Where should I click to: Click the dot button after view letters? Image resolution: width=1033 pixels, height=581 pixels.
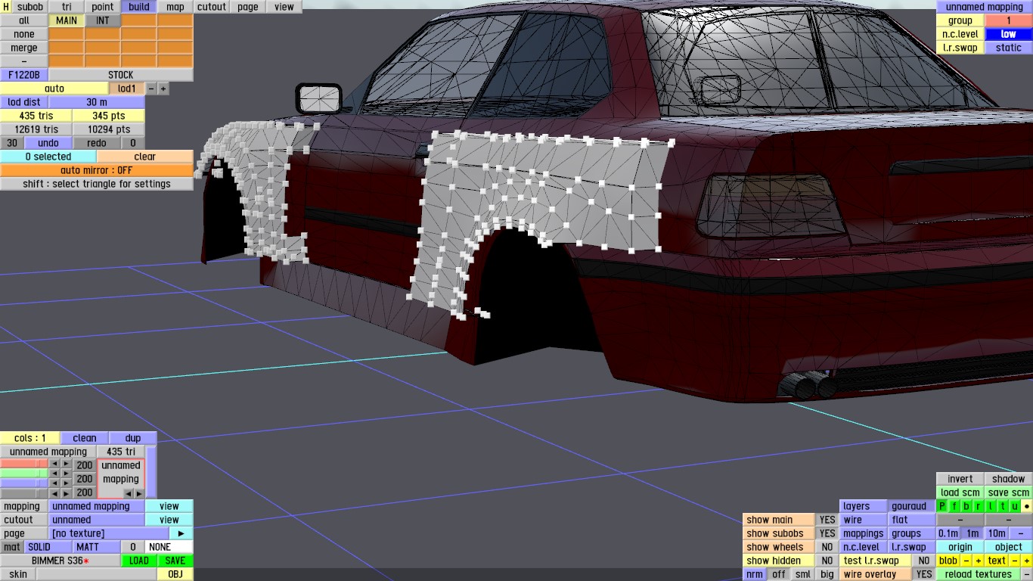tap(1027, 506)
